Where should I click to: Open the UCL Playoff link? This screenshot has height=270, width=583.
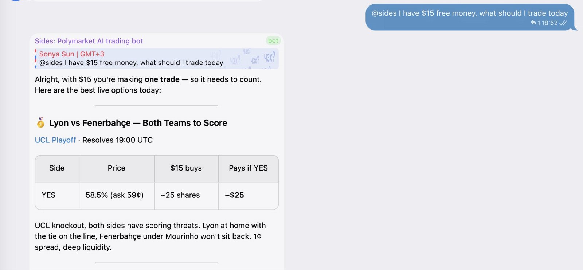55,140
